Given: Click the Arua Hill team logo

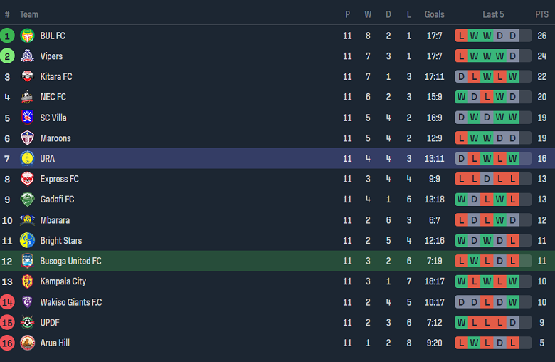Looking at the screenshot, I should tap(28, 343).
